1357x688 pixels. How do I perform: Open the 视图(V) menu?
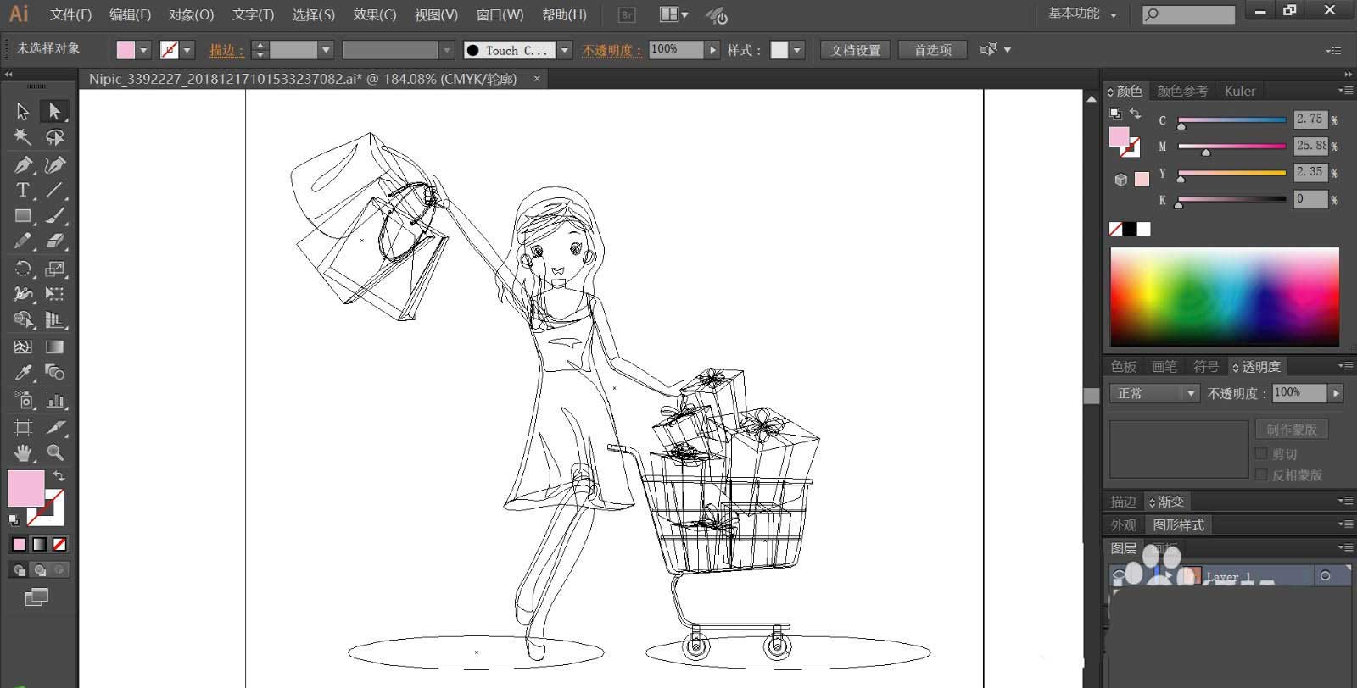436,14
